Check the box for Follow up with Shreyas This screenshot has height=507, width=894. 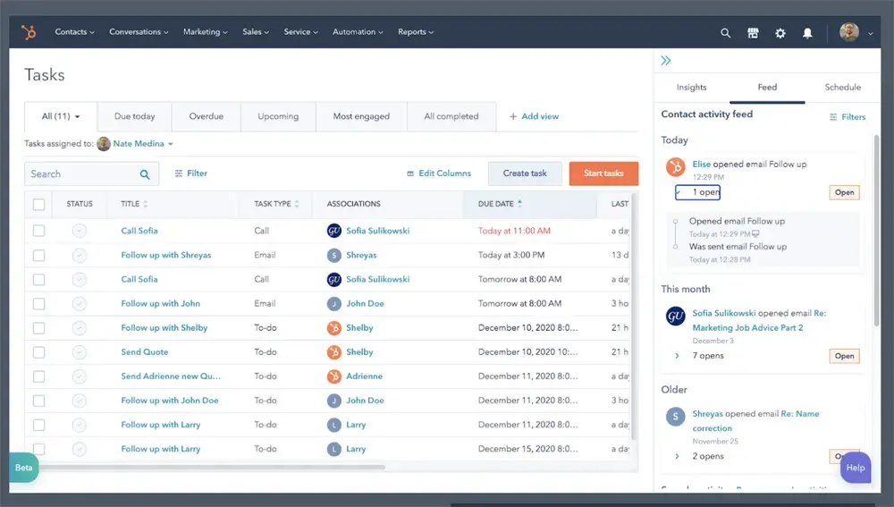point(38,255)
